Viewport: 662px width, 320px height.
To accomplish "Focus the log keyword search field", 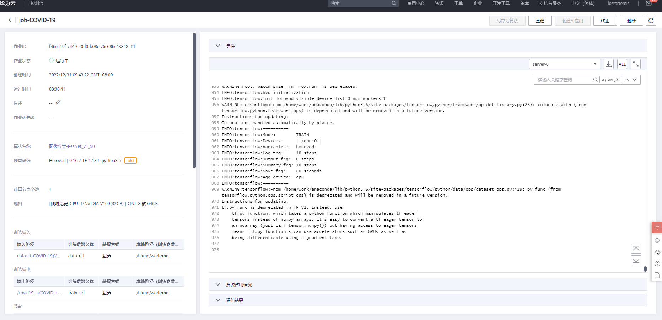I will (563, 80).
